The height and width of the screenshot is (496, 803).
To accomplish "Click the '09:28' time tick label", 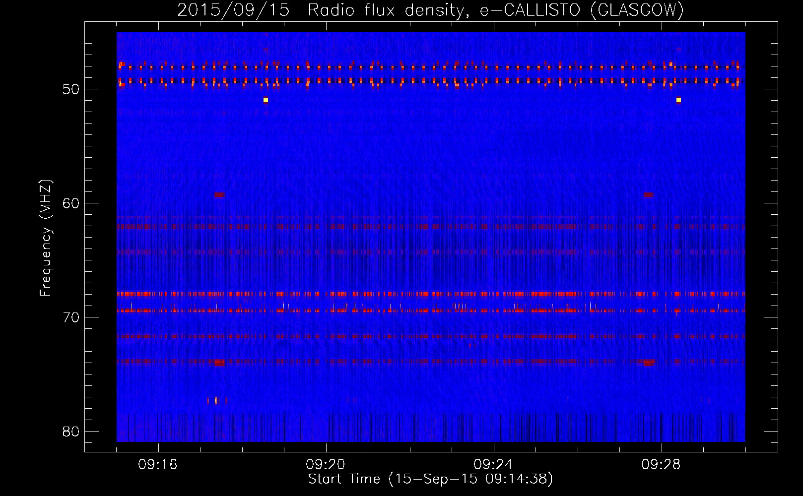I will click(661, 465).
